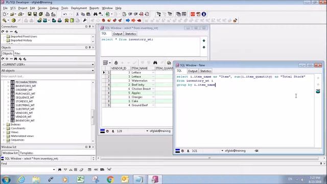The image size is (327, 184).
Task: Click the Open file folder icon
Action: [12, 14]
